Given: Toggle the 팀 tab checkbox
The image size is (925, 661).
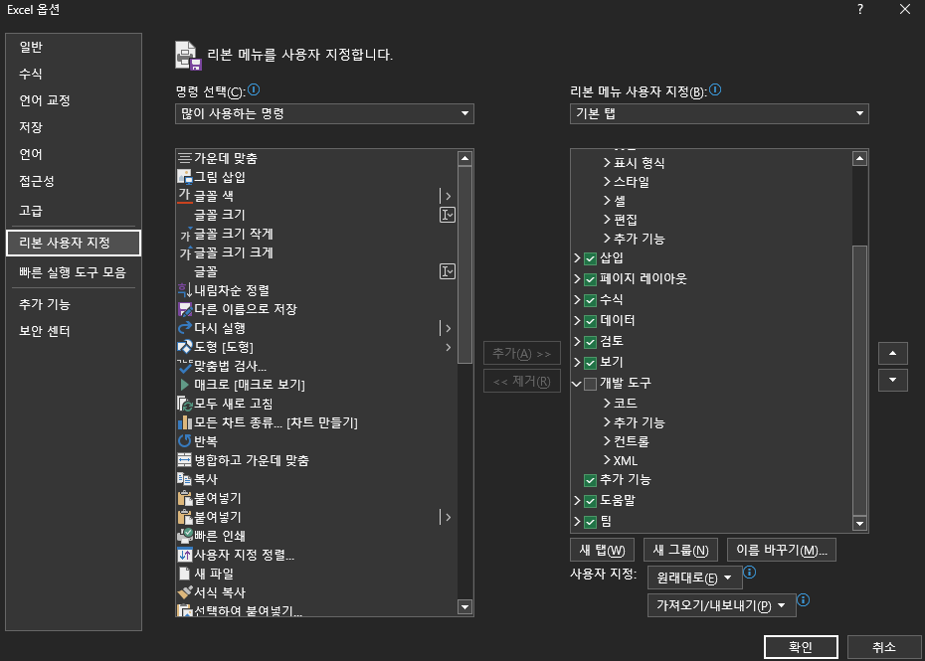Looking at the screenshot, I should tap(590, 522).
